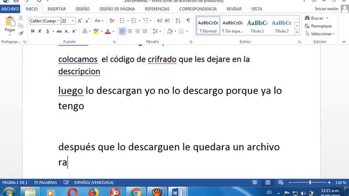Apply red font color
Screen dimensions: 349x196
click(108, 32)
